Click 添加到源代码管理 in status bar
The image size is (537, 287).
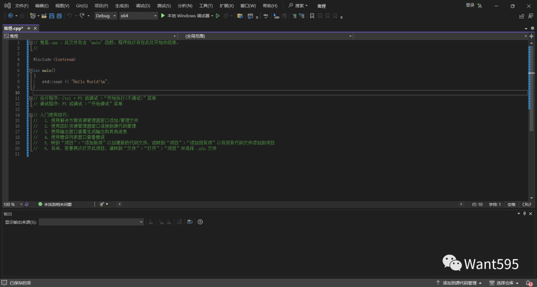[459, 283]
